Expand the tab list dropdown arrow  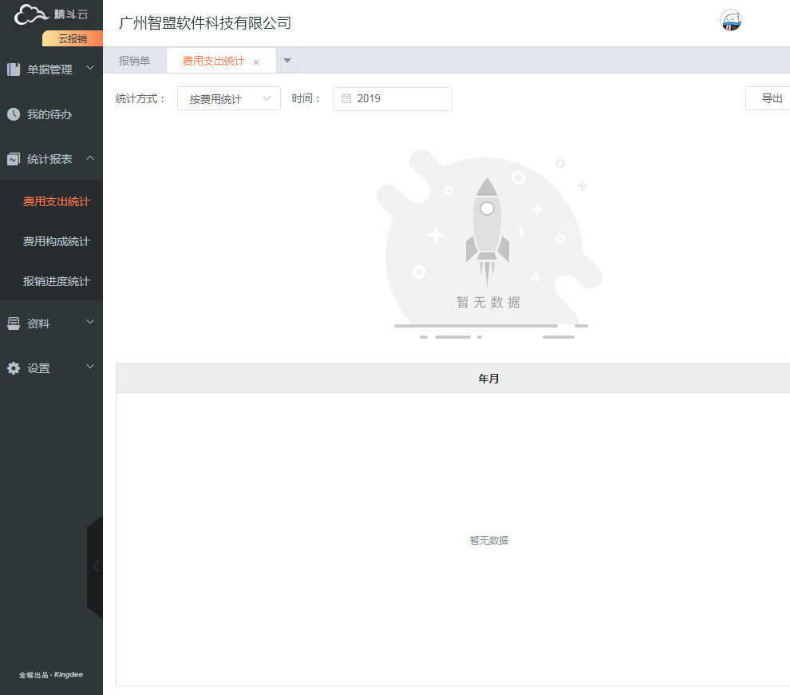click(x=287, y=61)
